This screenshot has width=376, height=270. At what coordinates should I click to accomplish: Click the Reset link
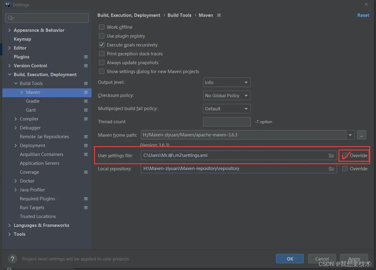point(363,15)
